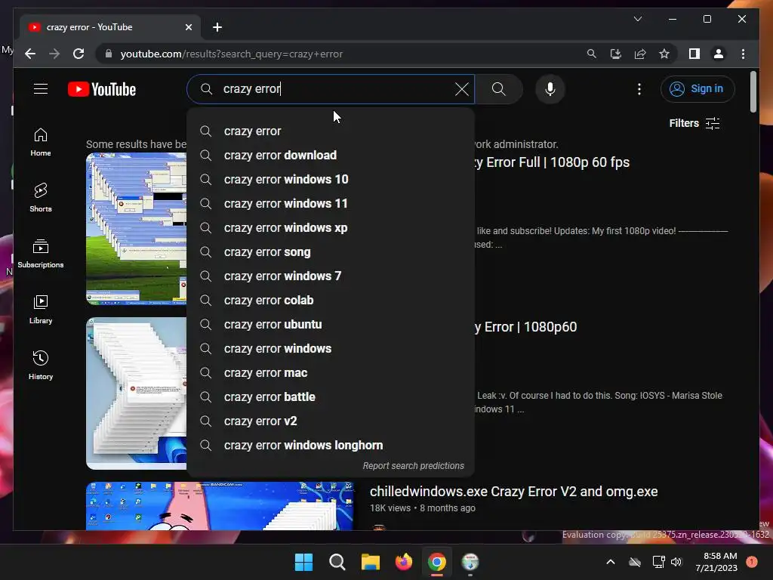The height and width of the screenshot is (580, 773).
Task: Click the page vertical scrollbar
Action: click(x=753, y=91)
